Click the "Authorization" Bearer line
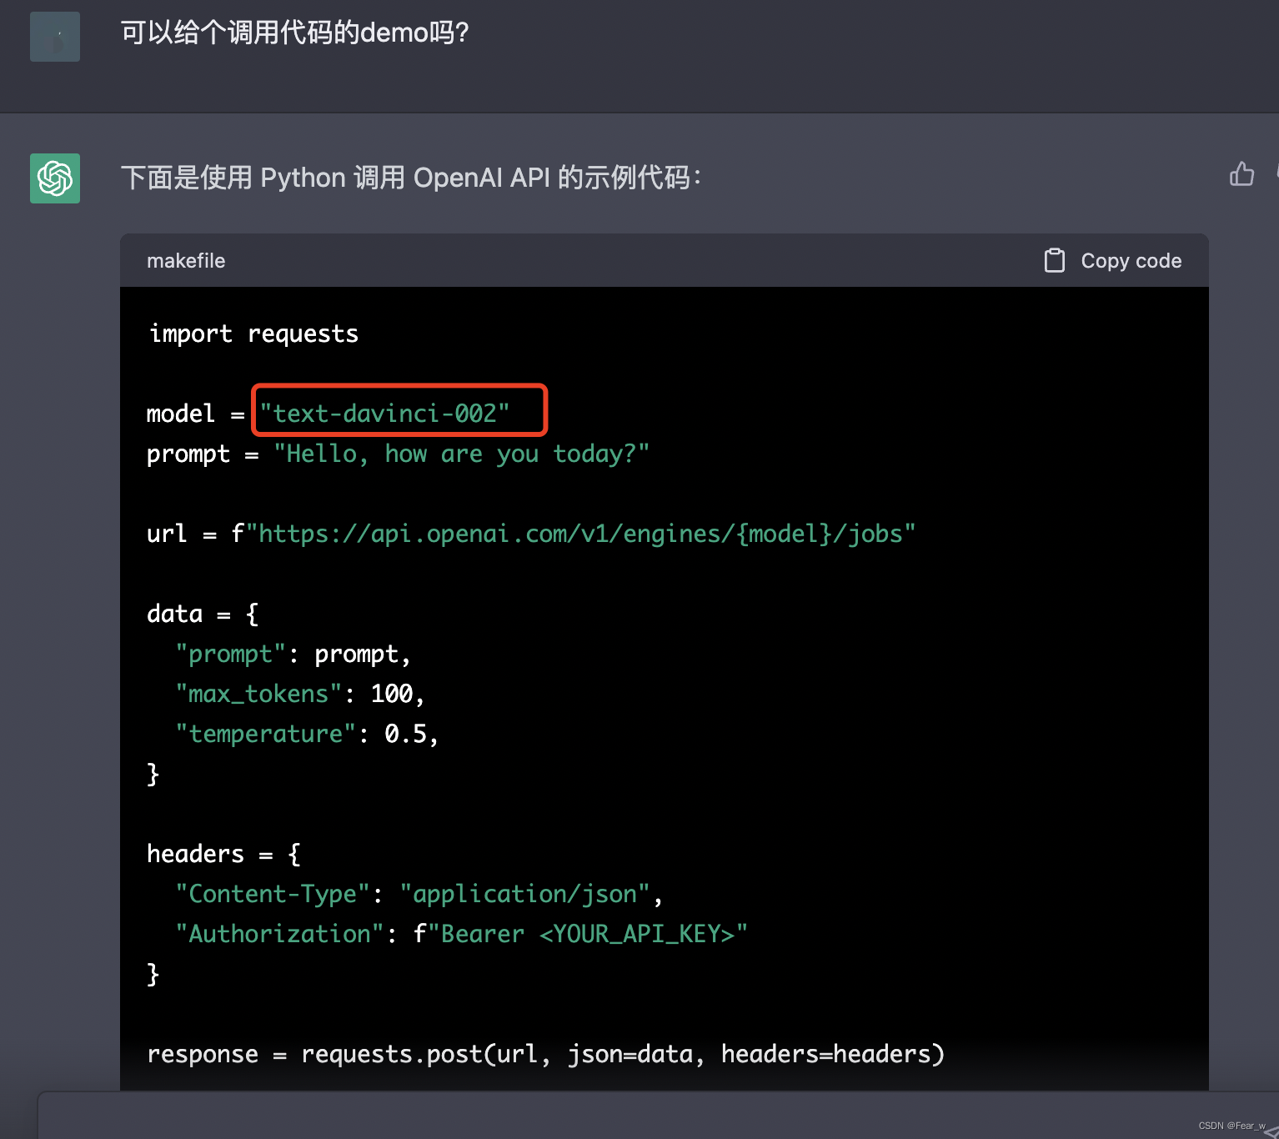Screen dimensions: 1279x1139 pyautogui.click(x=461, y=934)
